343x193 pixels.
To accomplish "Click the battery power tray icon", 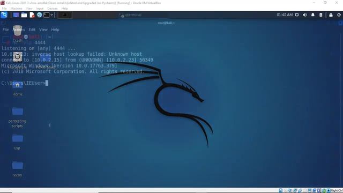I will coord(320,15).
